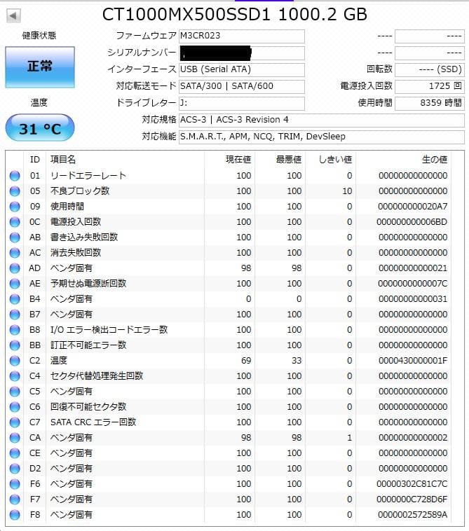Select 訂正不可能エラー数 attribute name
The image size is (469, 531).
coord(88,345)
